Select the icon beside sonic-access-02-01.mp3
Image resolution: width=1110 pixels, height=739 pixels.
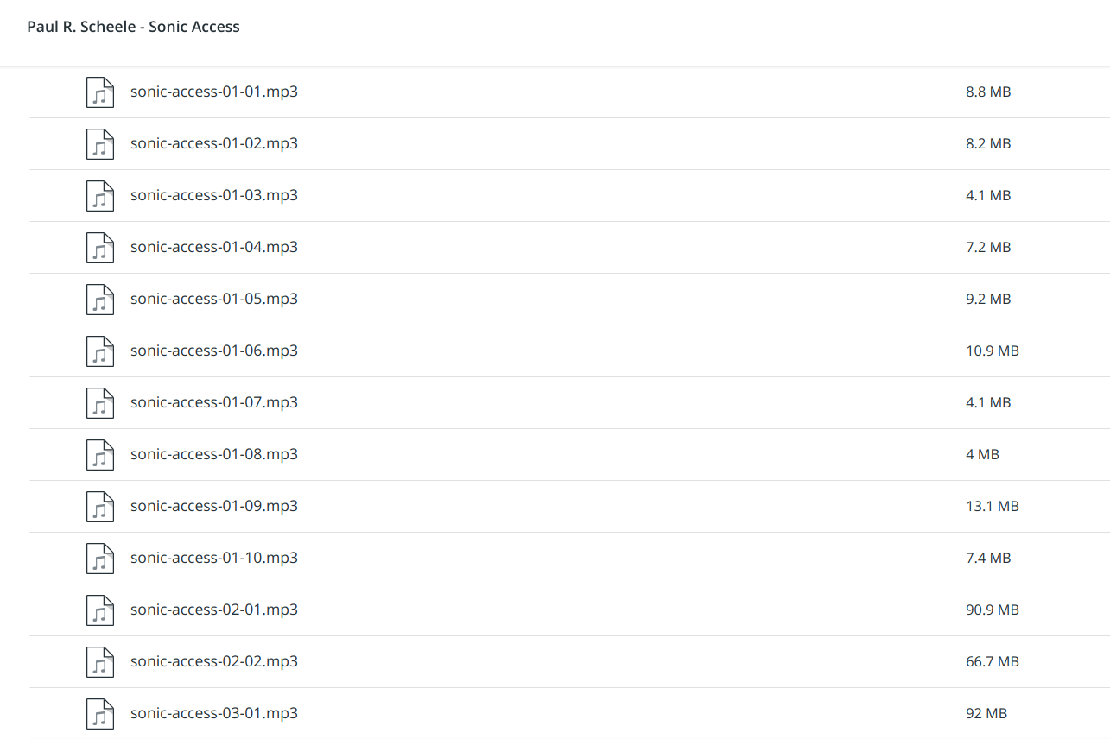100,610
